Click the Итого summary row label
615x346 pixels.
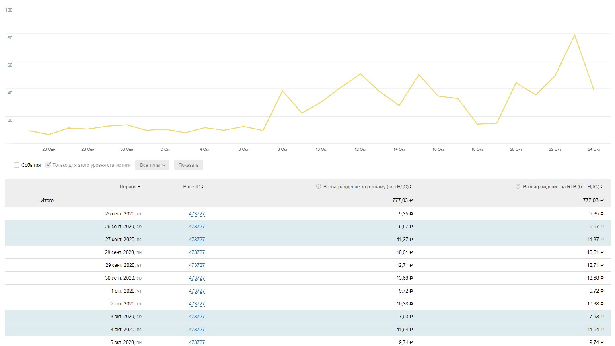click(47, 201)
